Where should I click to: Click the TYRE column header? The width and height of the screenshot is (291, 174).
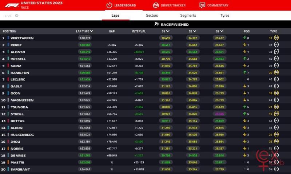click(274, 31)
